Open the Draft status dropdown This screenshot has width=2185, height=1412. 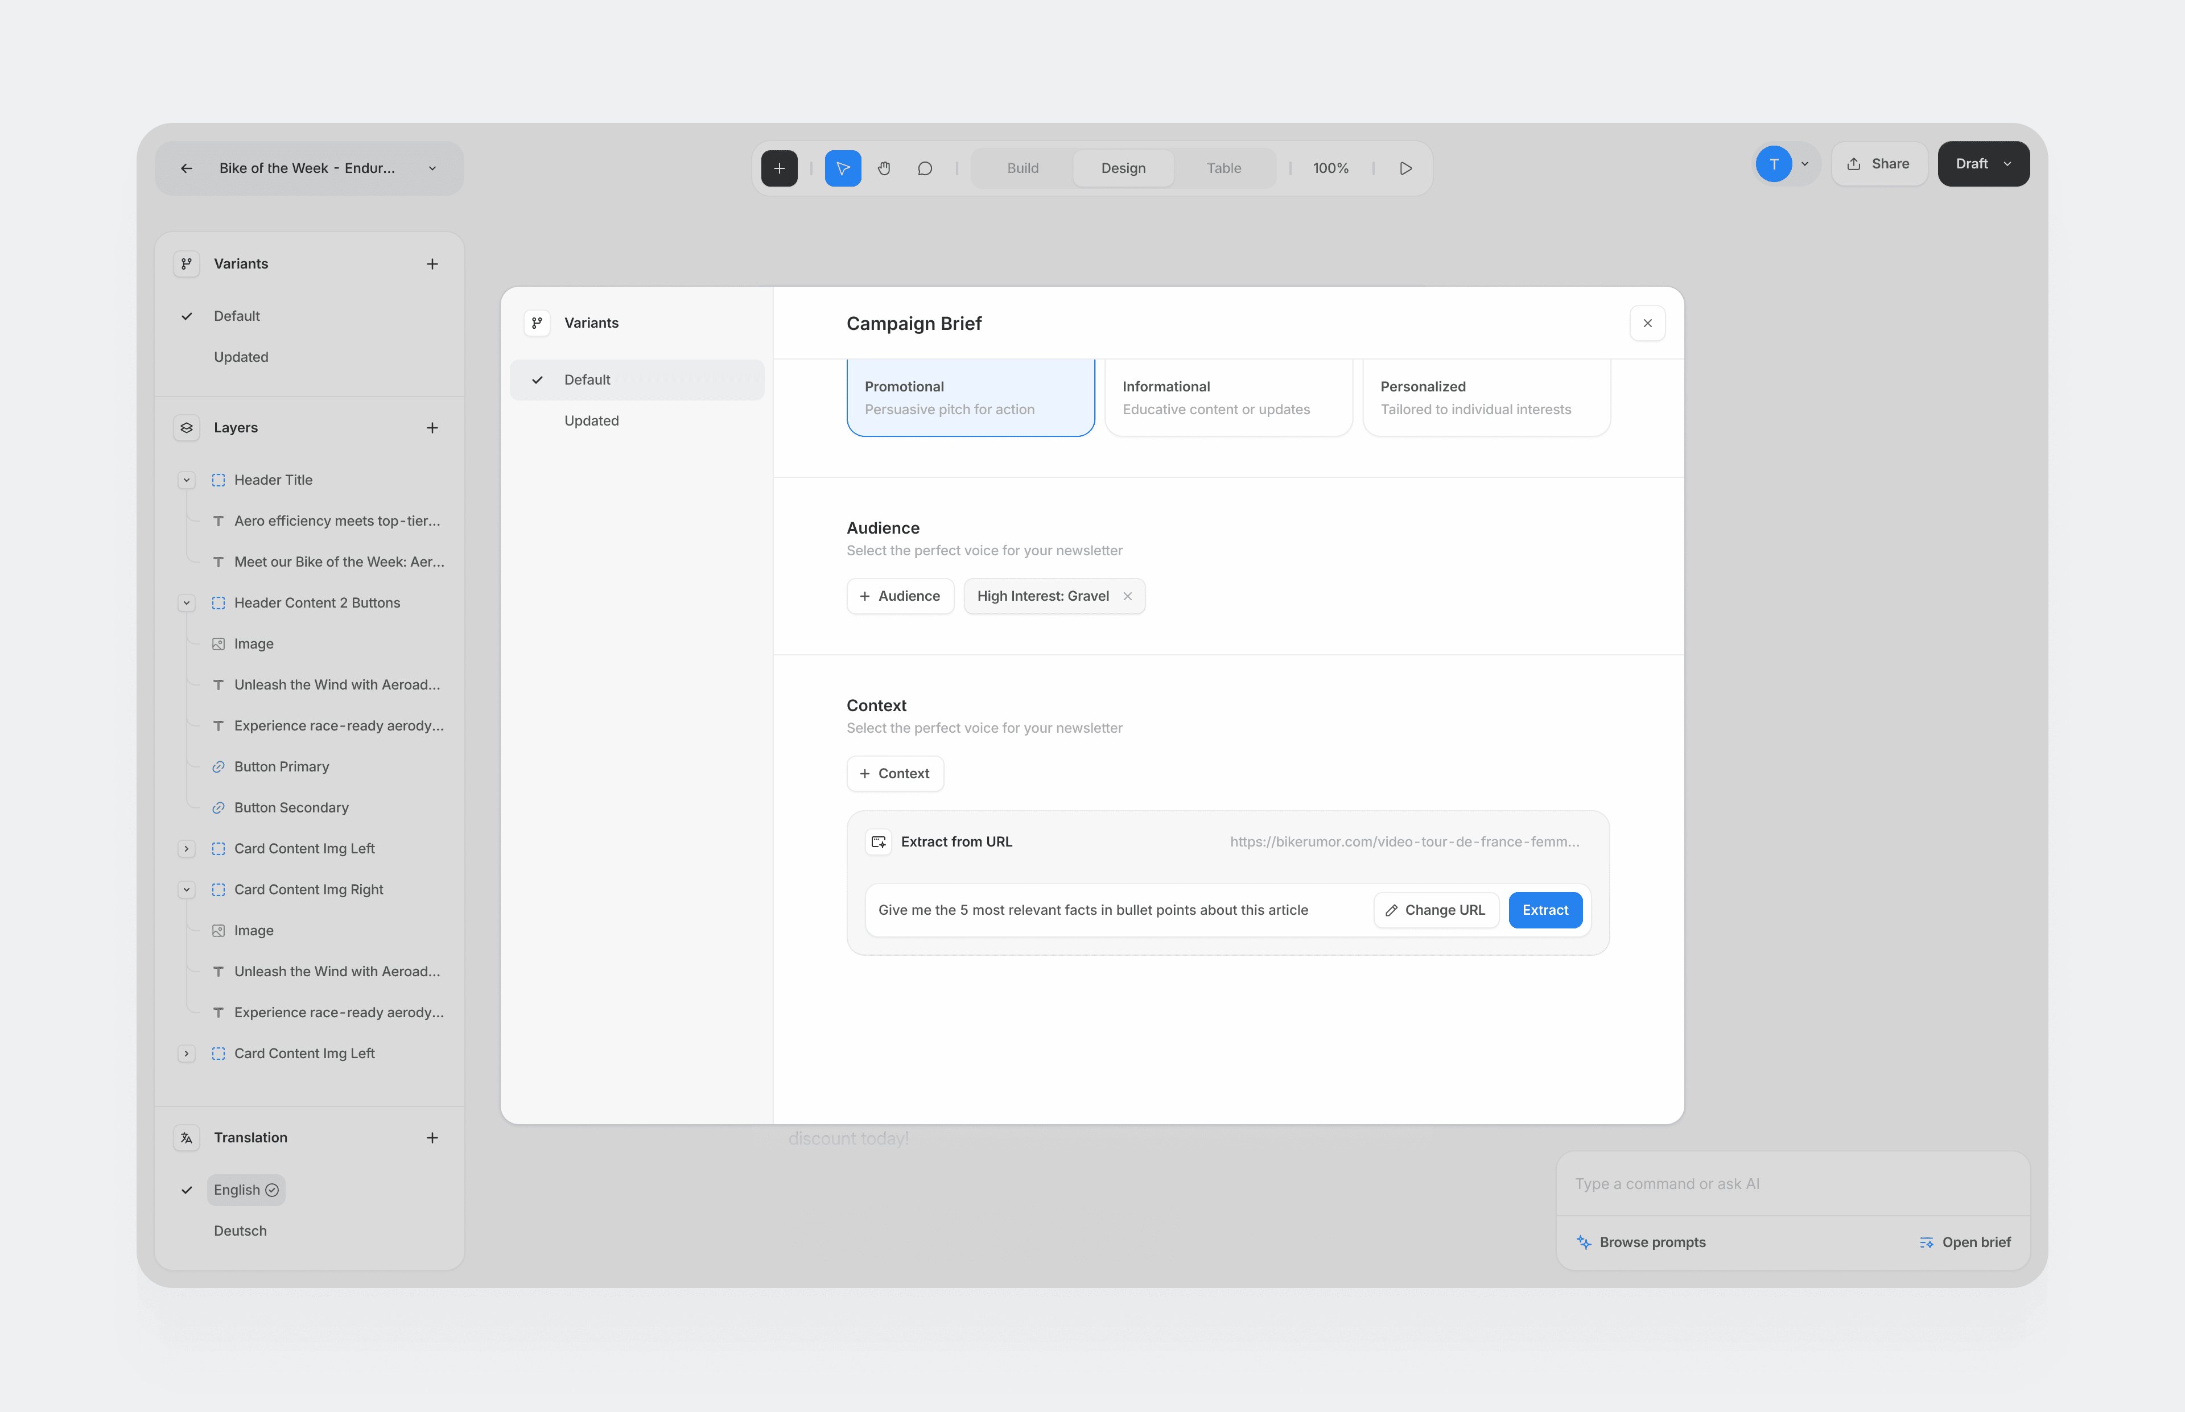[1983, 163]
